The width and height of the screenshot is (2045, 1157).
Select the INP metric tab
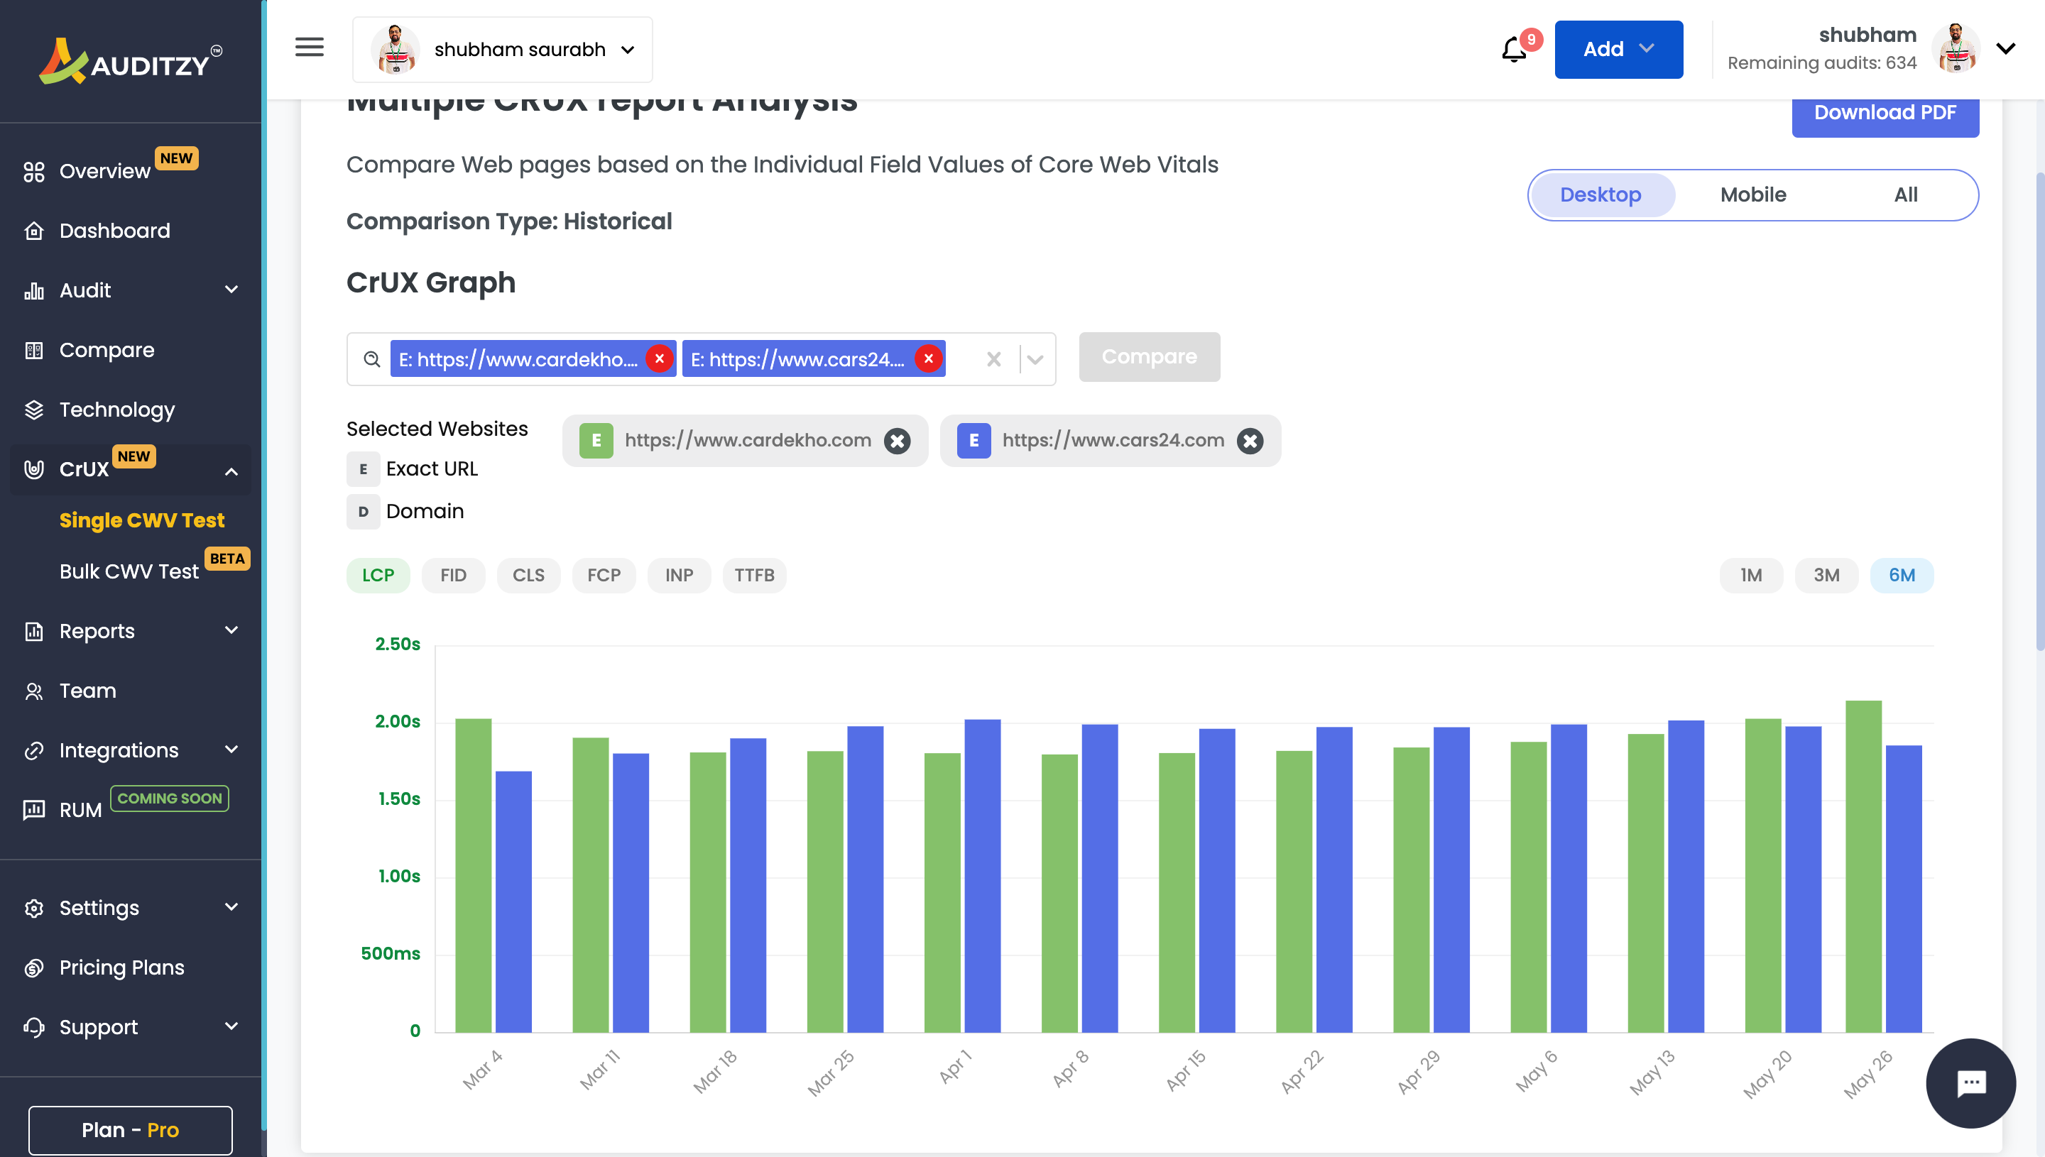click(x=678, y=574)
